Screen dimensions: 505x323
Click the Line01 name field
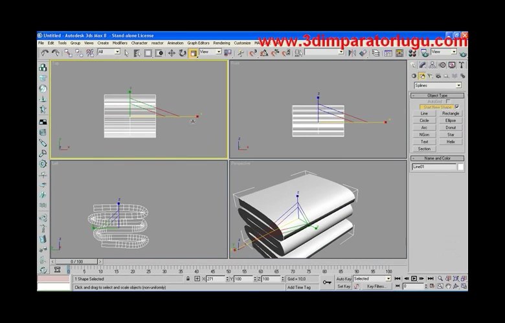434,167
